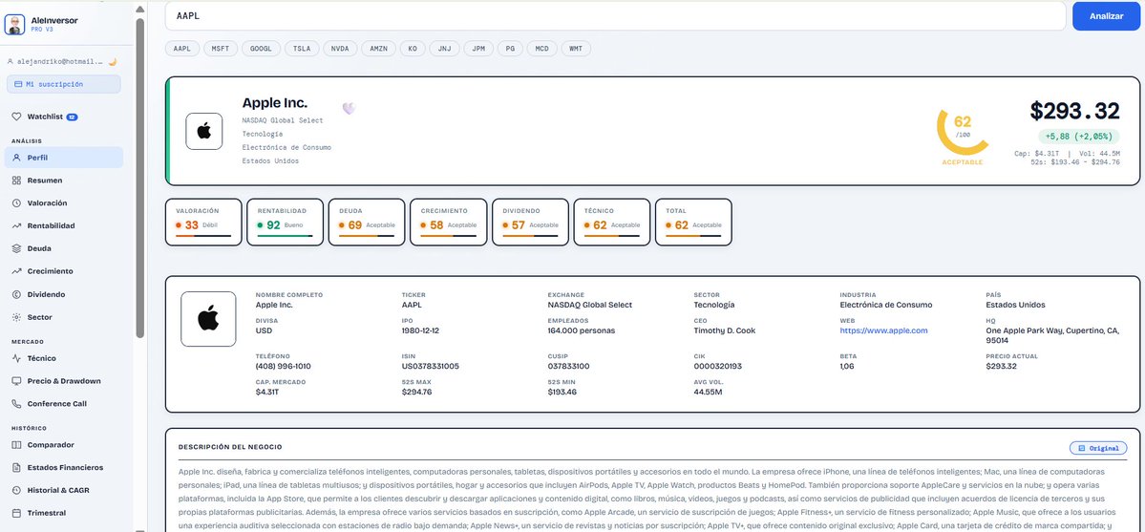Image resolution: width=1145 pixels, height=532 pixels.
Task: Click the Watchlist count badge 12
Action: [73, 117]
